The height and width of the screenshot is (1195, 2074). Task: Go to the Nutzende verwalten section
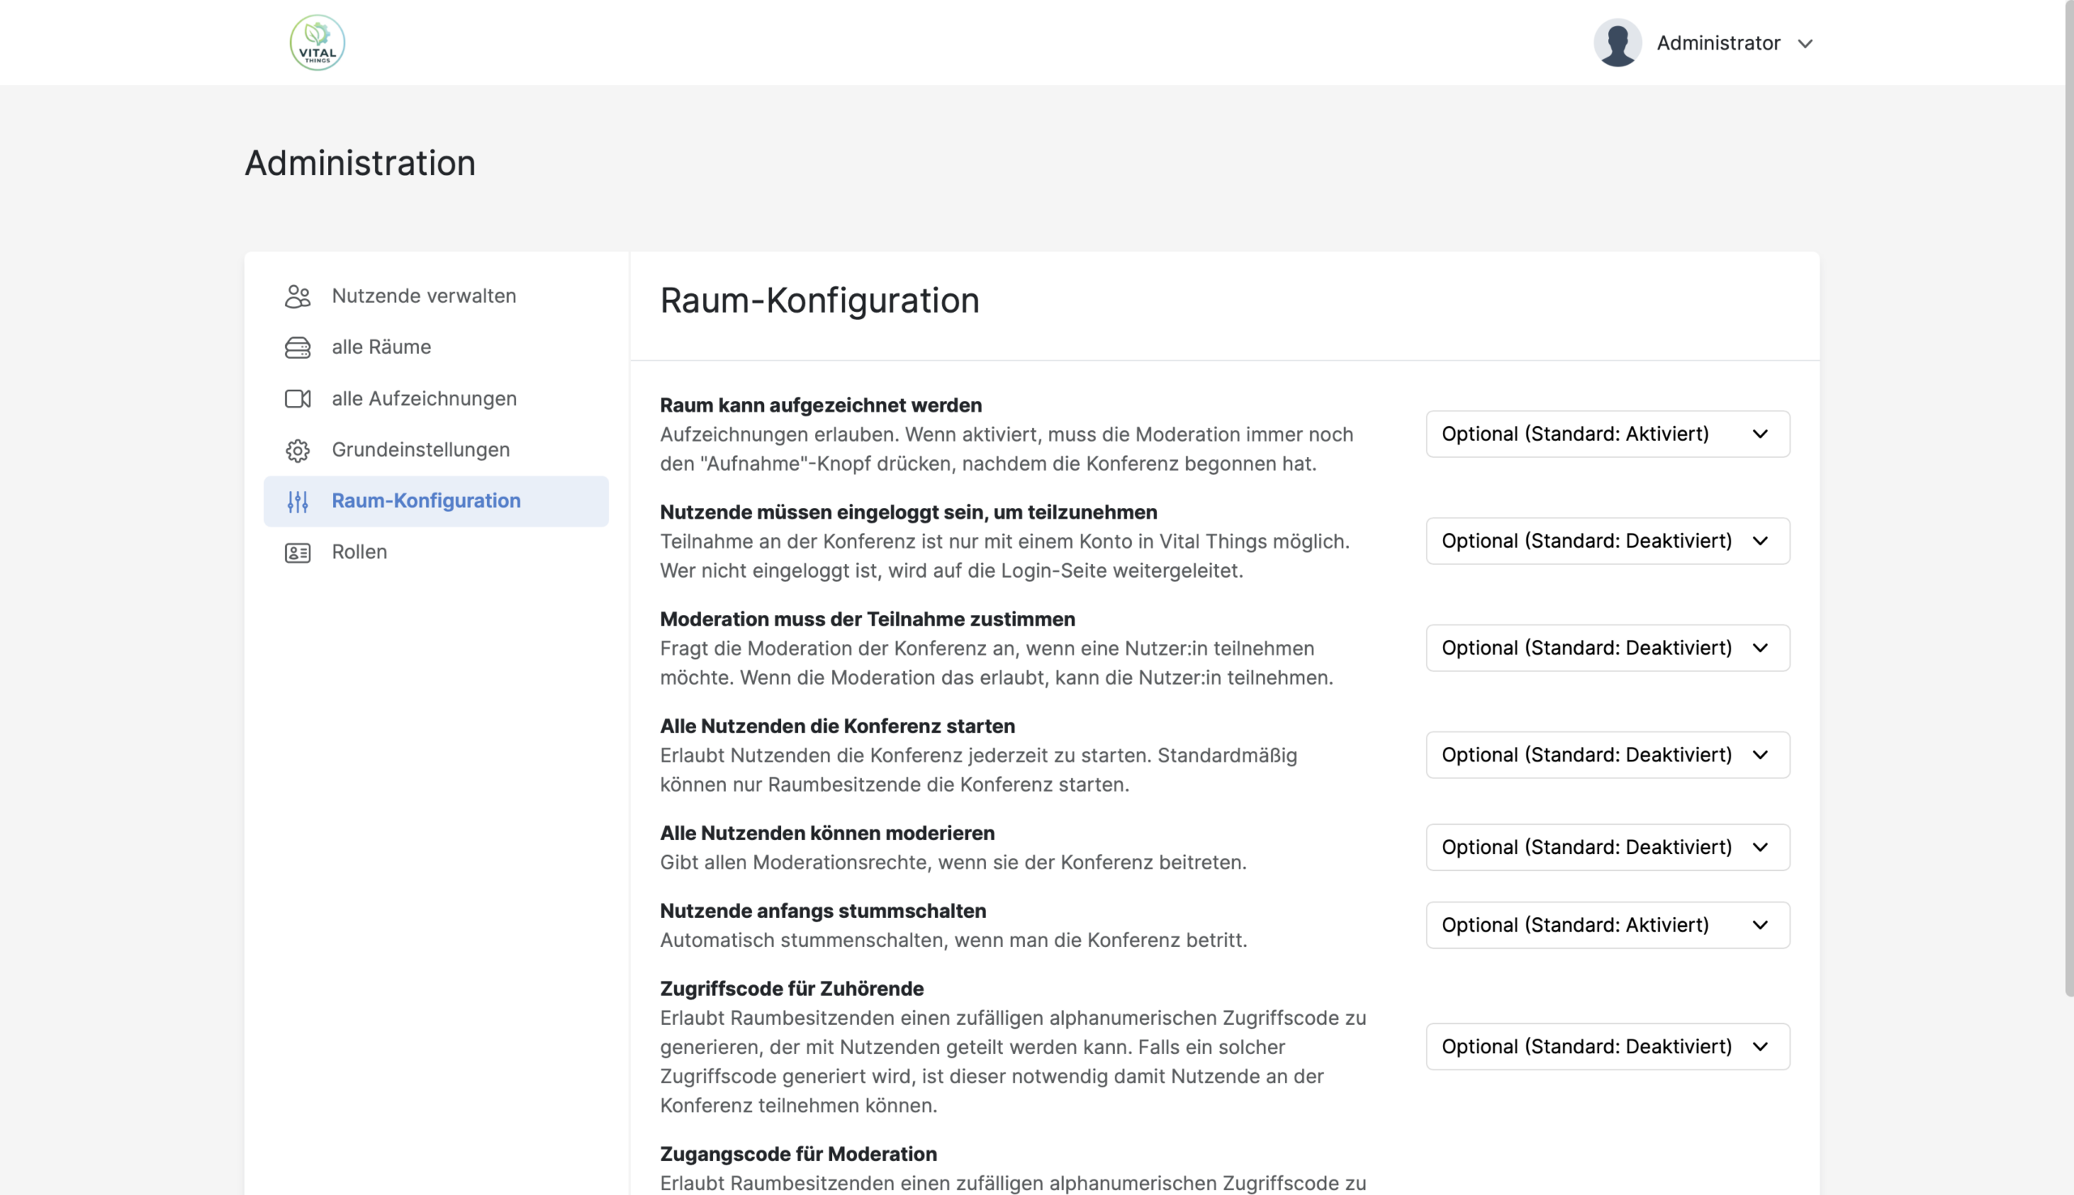pos(424,297)
